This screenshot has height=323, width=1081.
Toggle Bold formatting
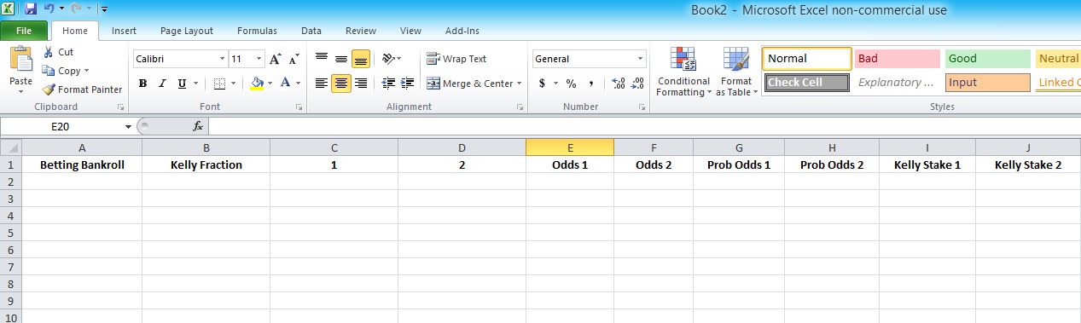pos(142,84)
